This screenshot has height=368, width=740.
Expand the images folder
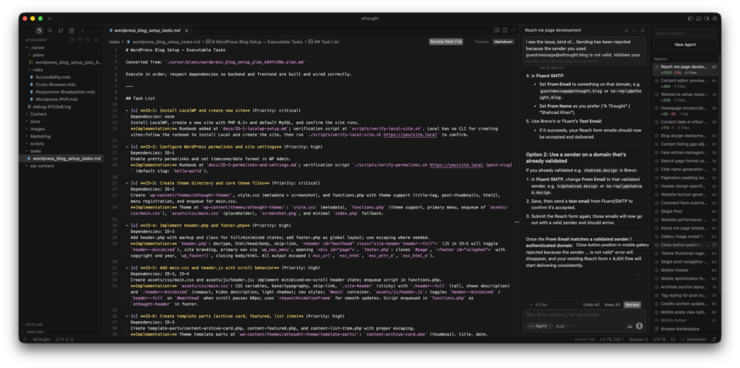[x=38, y=128]
